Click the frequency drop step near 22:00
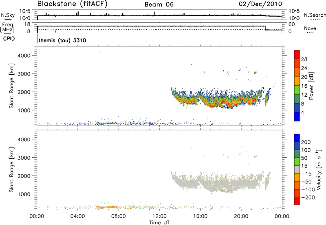 tap(265, 28)
